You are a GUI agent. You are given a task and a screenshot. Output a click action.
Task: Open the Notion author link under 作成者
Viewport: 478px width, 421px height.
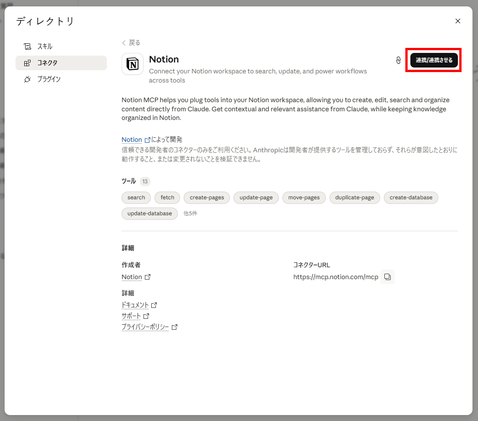[132, 277]
